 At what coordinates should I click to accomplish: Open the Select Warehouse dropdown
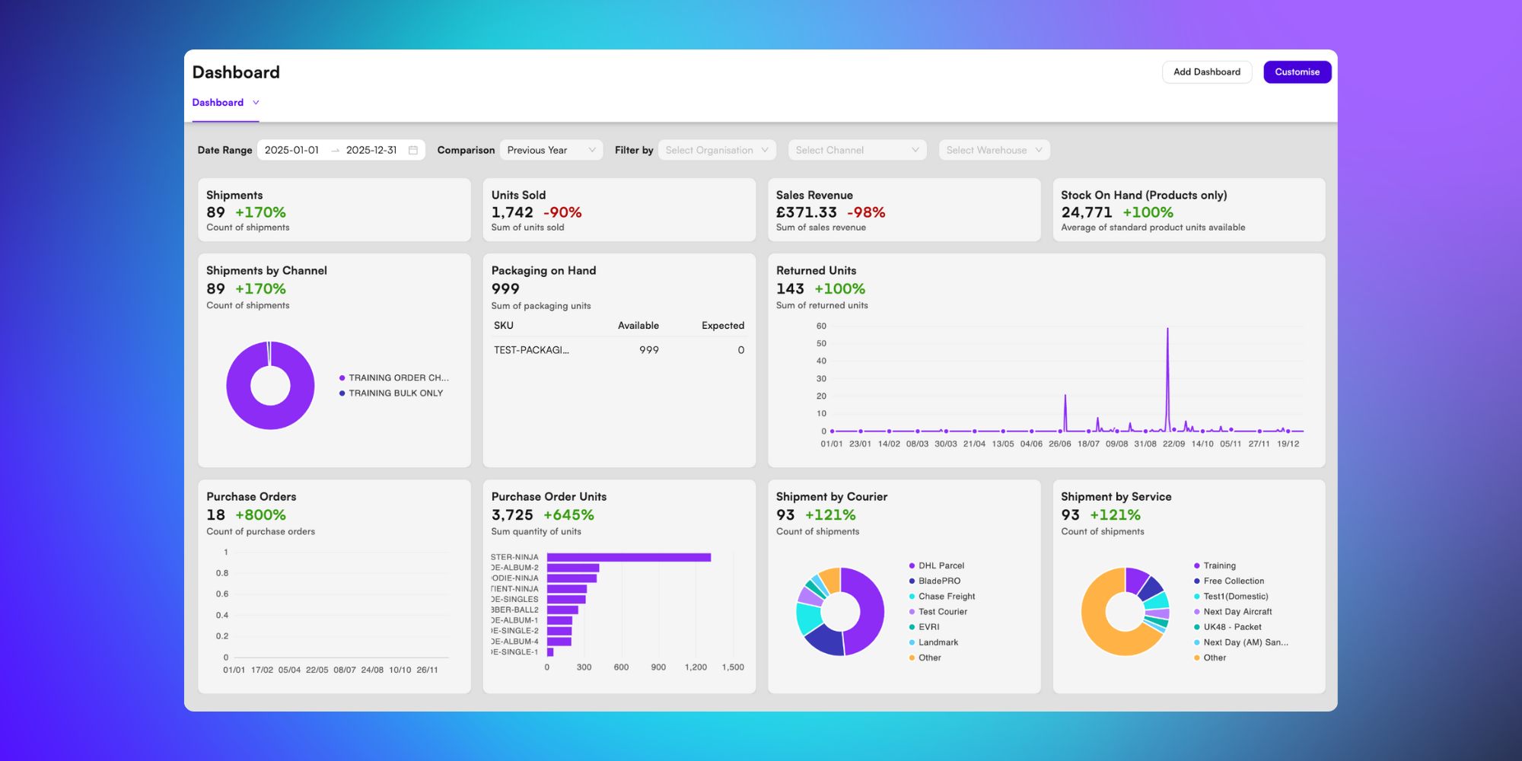coord(994,150)
